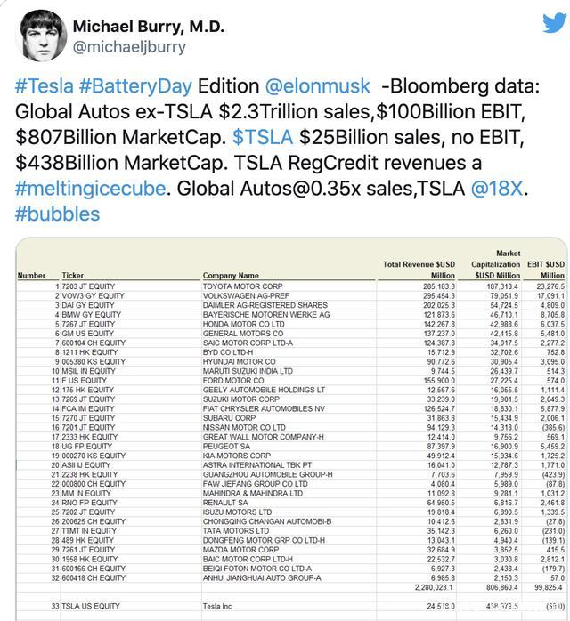This screenshot has width=570, height=621.
Task: Click the Ticker column header
Action: click(x=73, y=276)
